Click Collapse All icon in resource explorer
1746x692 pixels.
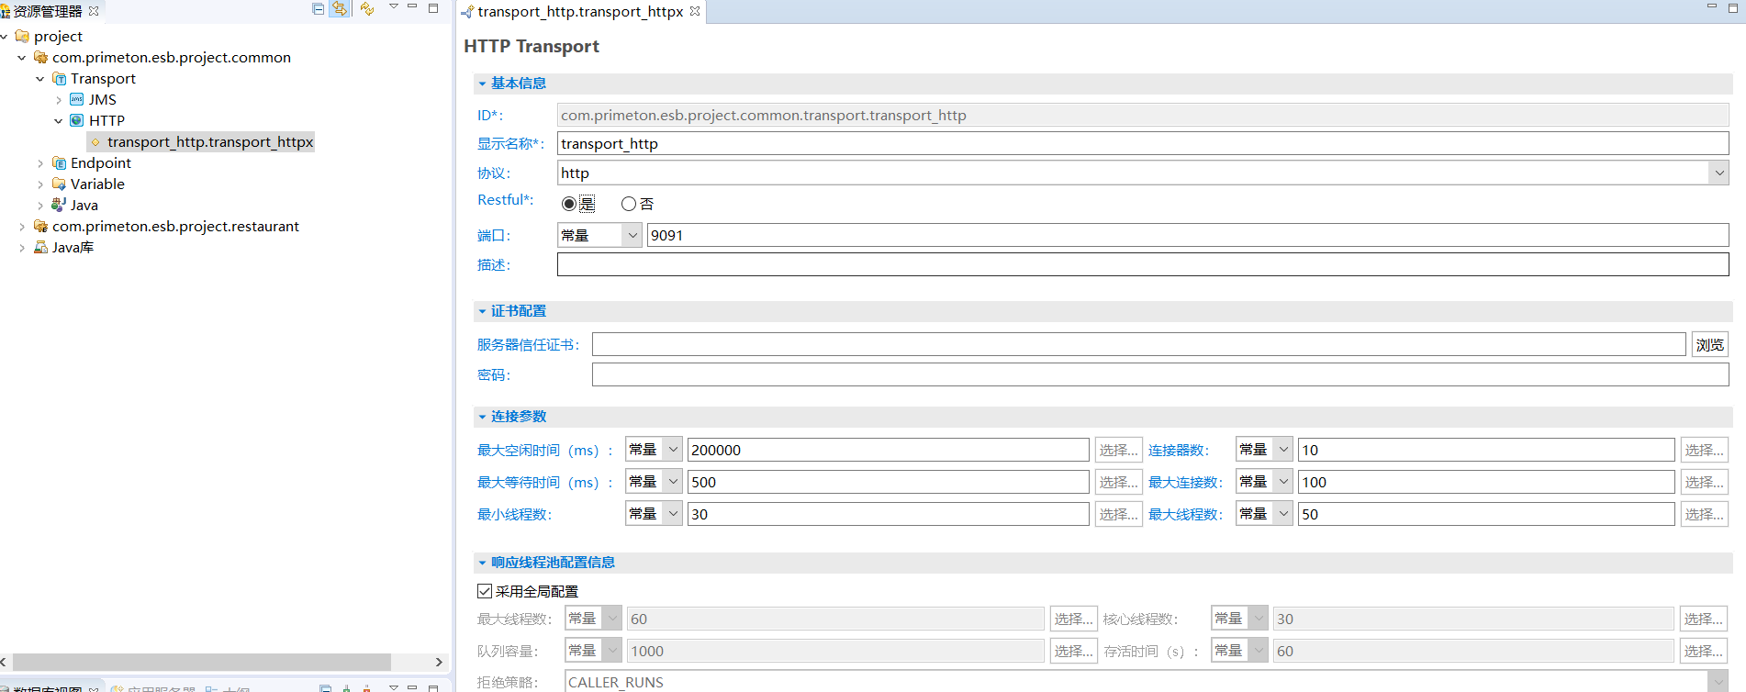point(319,9)
